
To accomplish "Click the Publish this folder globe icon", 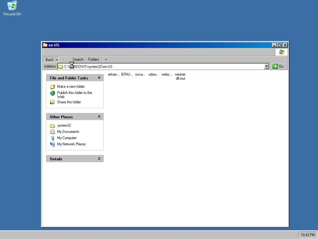I will pyautogui.click(x=52, y=93).
